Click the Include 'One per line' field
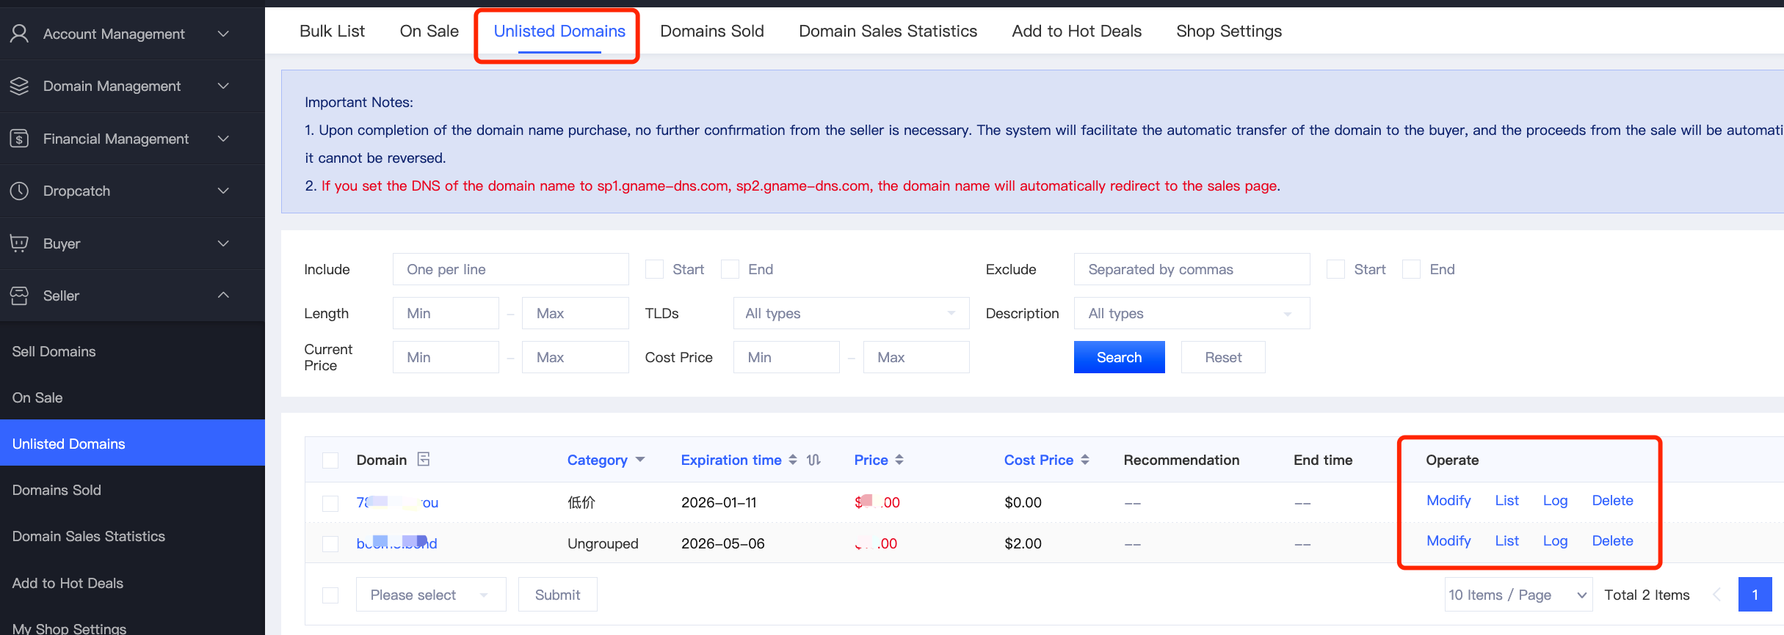This screenshot has width=1784, height=635. point(510,269)
